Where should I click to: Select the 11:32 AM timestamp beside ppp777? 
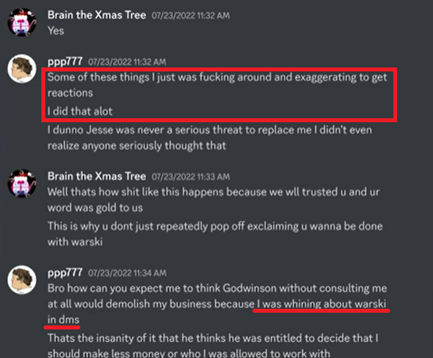point(127,62)
